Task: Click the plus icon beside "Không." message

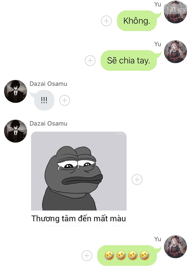Action: point(106,21)
